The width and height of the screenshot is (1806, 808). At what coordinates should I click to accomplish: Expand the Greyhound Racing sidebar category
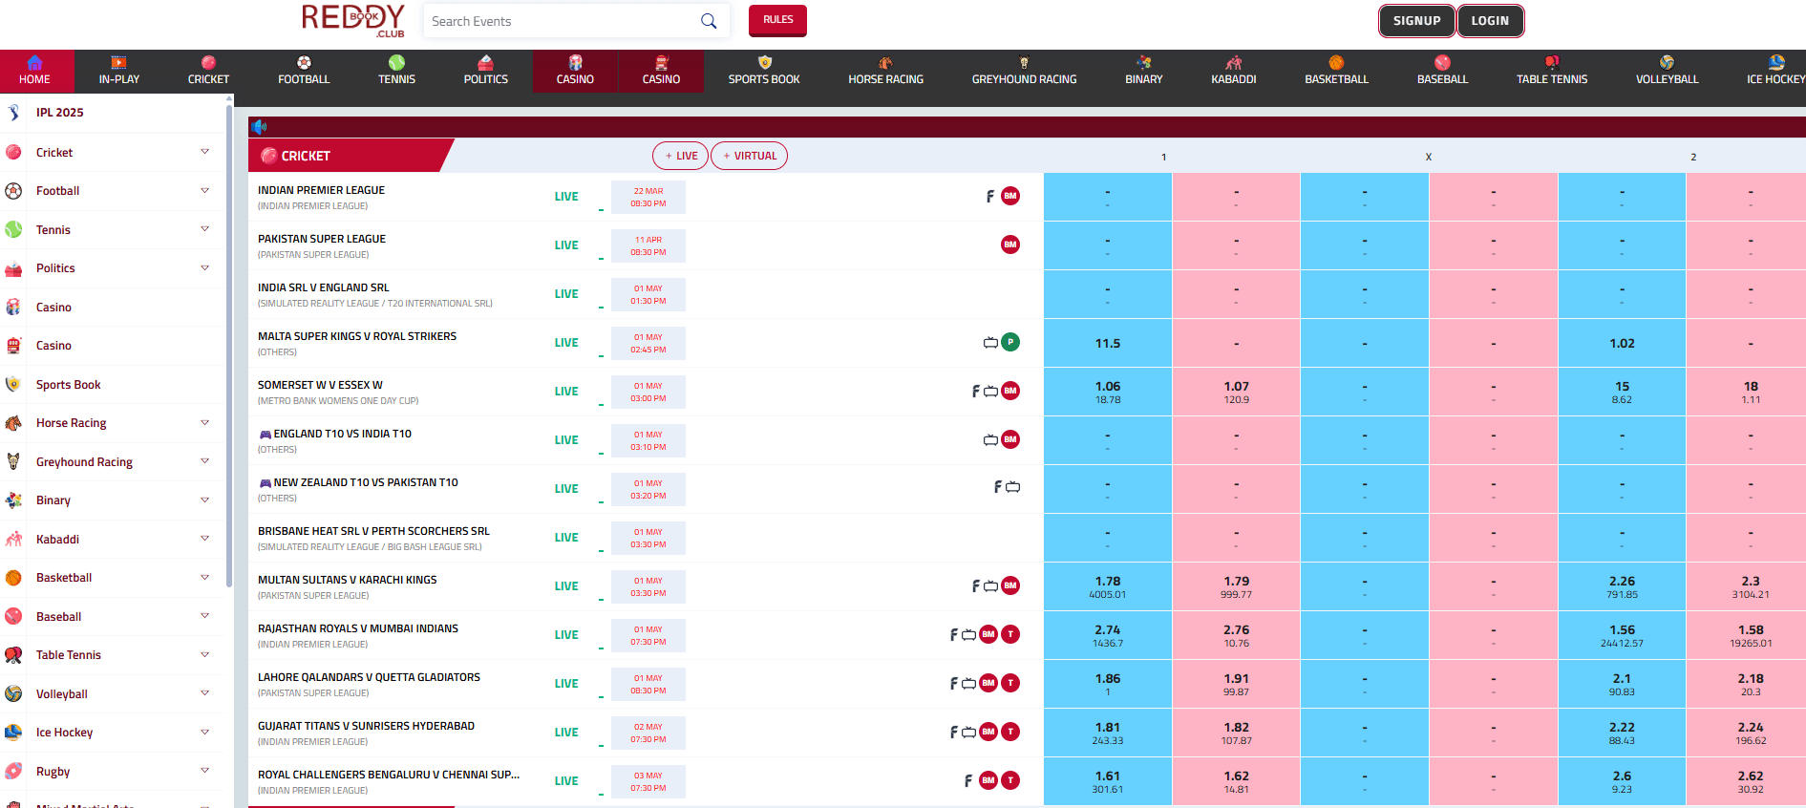204,461
